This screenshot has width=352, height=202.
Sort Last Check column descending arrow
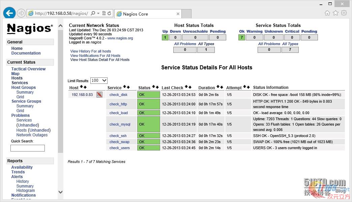pyautogui.click(x=190, y=87)
